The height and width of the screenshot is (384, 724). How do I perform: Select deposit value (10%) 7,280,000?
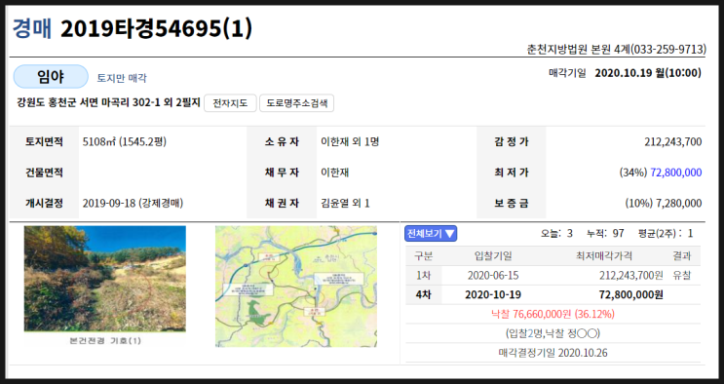tap(664, 204)
